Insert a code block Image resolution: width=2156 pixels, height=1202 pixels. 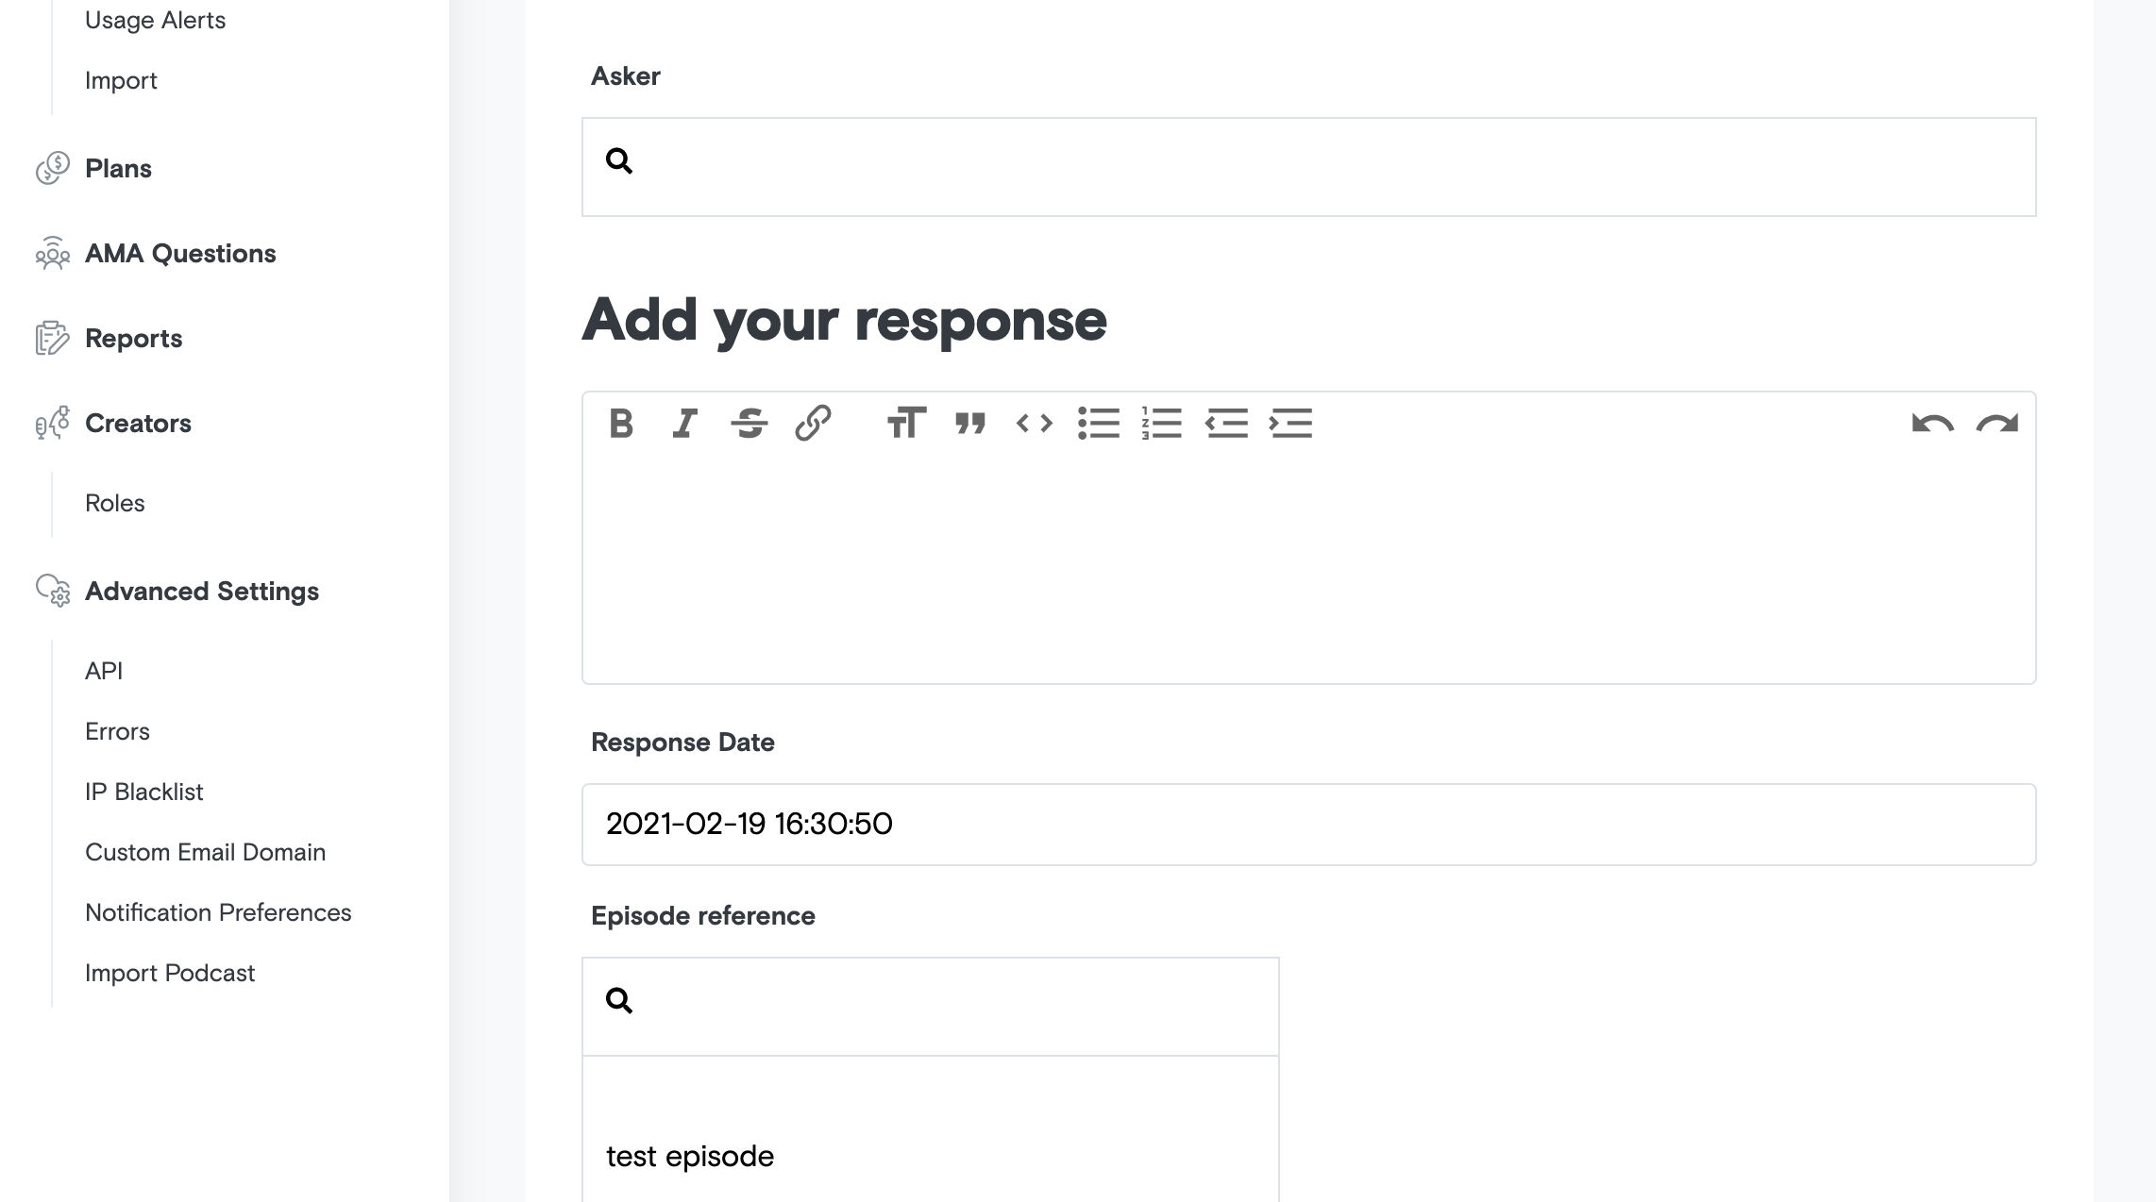[1034, 424]
